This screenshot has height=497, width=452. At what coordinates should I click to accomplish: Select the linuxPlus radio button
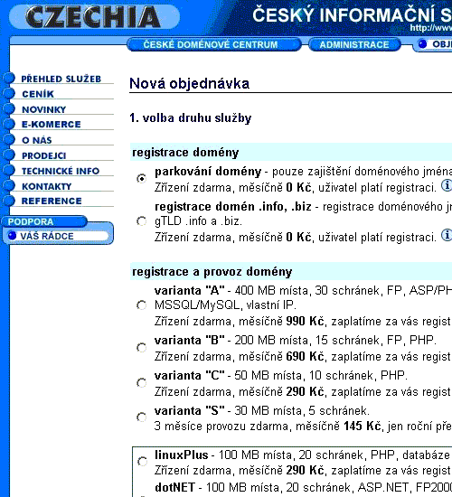[142, 462]
